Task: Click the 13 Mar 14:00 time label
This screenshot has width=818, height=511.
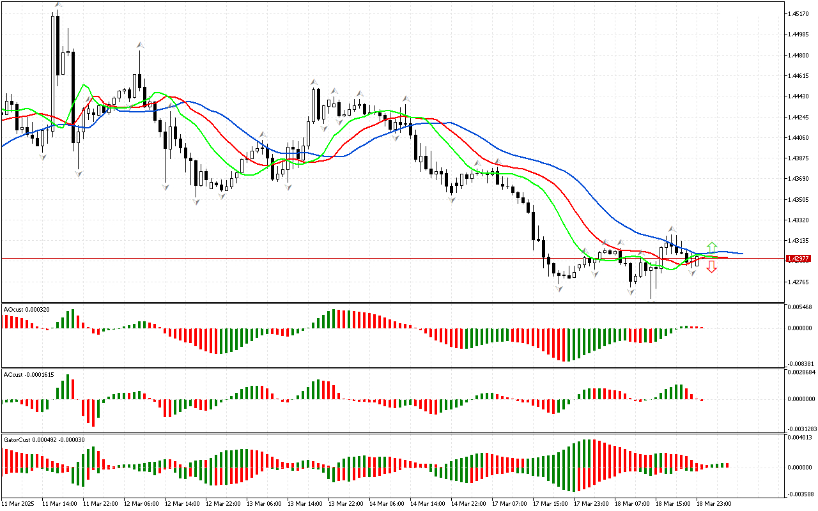Action: [305, 504]
